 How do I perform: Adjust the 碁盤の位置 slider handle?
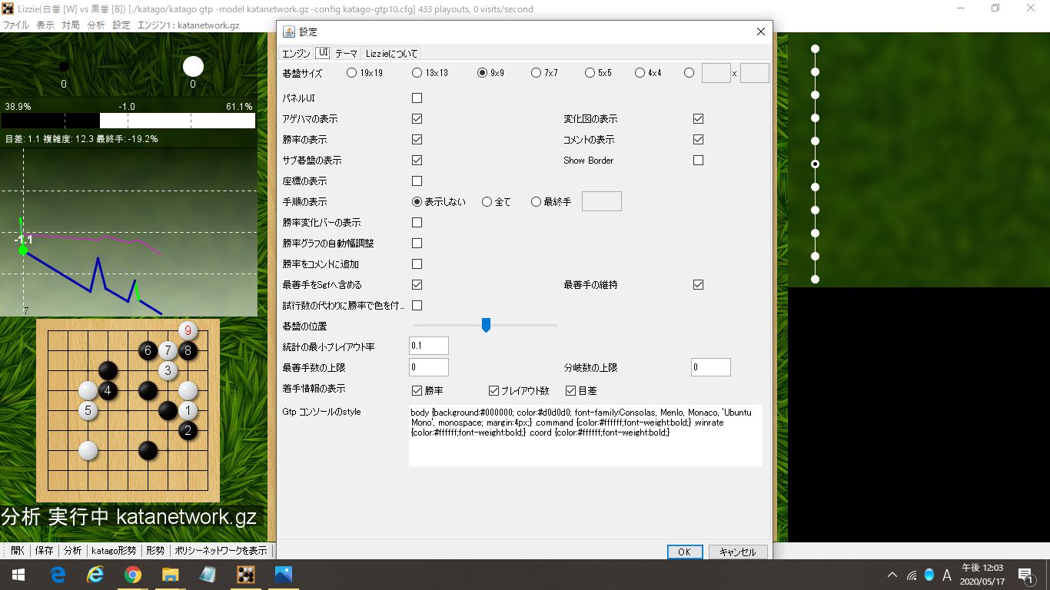point(486,326)
